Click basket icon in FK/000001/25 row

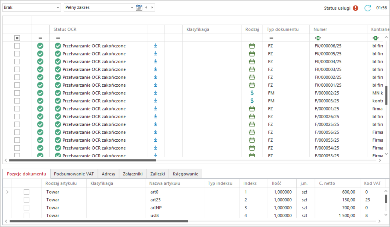[252, 85]
